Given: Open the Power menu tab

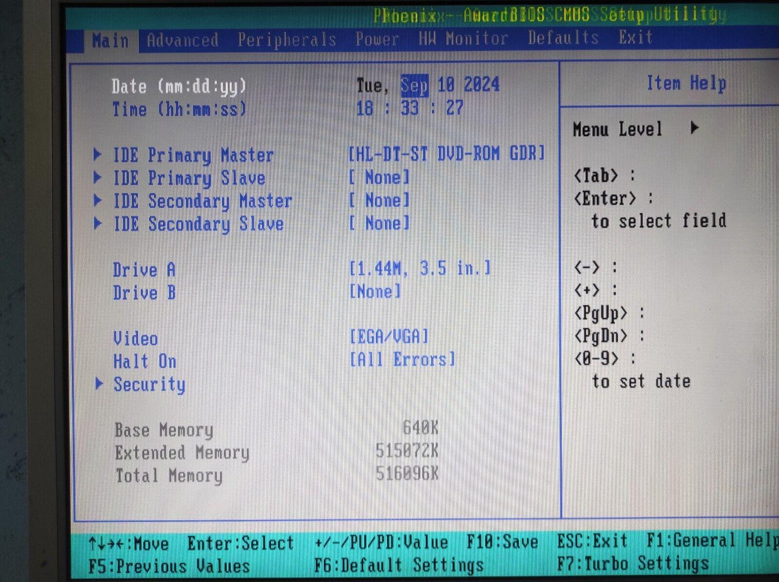Looking at the screenshot, I should (x=377, y=39).
